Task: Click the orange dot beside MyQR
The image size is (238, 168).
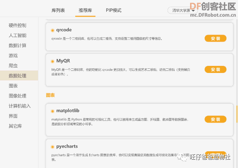Action: tap(53, 61)
